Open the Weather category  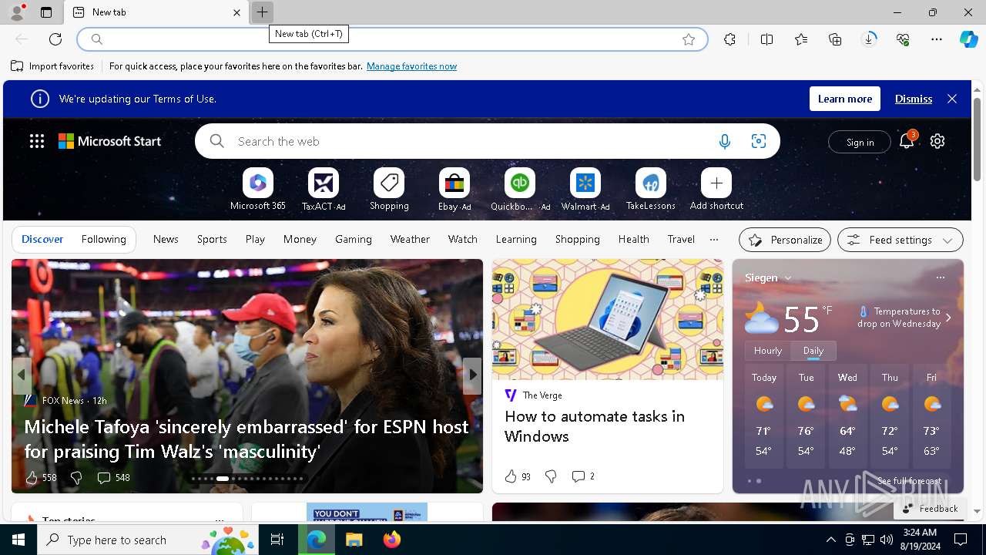[410, 240]
